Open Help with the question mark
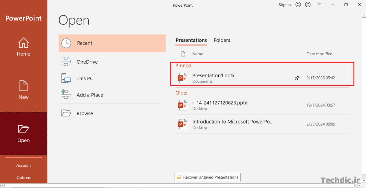This screenshot has height=188, width=366. coord(319,5)
